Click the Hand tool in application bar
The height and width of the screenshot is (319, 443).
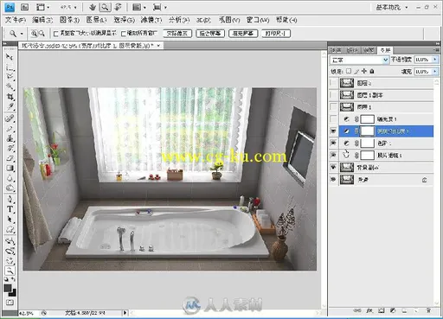click(93, 7)
